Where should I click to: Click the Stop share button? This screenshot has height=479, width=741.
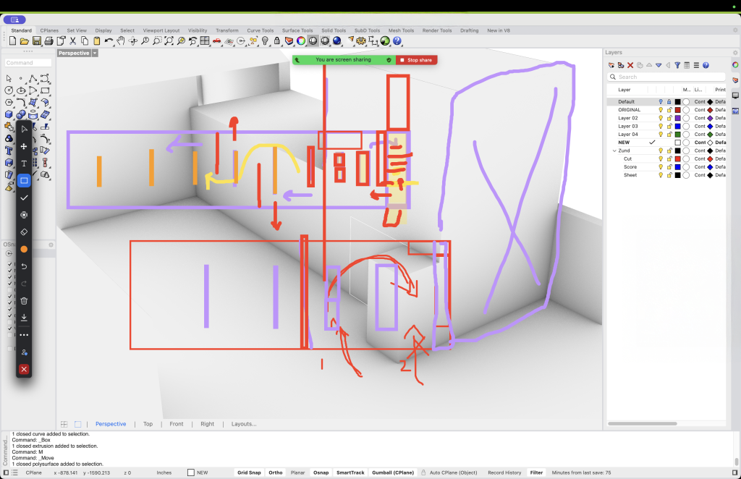click(416, 60)
